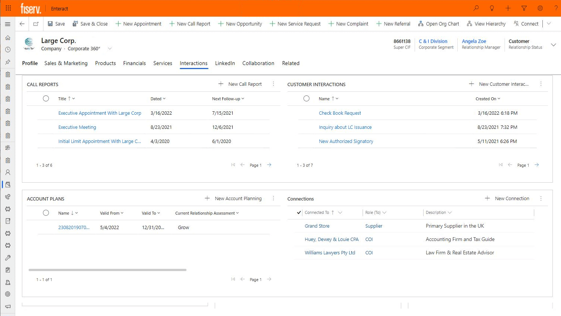Click the help question mark icon

(556, 8)
